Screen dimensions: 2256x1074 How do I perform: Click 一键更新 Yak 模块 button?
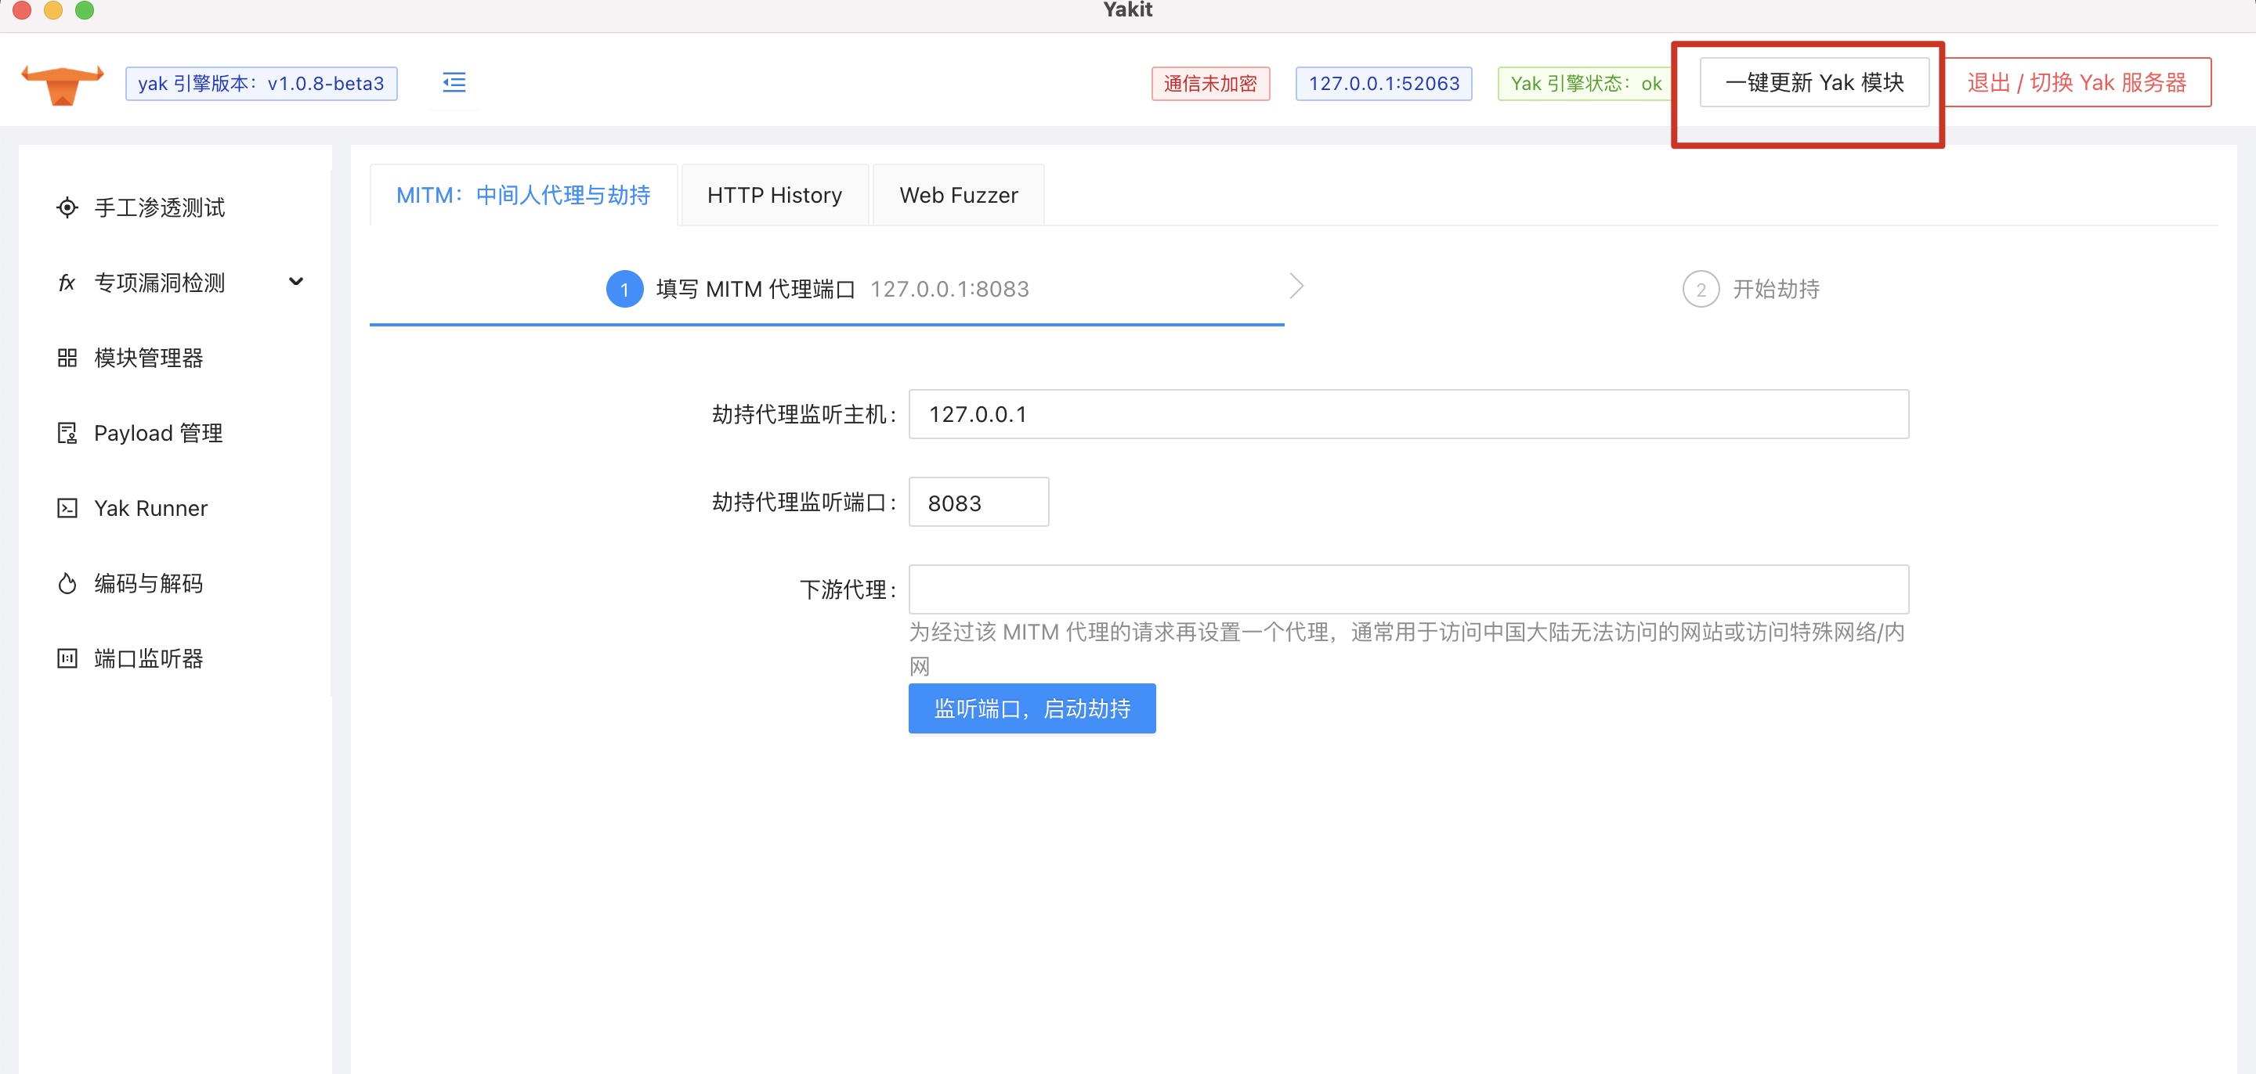coord(1813,83)
